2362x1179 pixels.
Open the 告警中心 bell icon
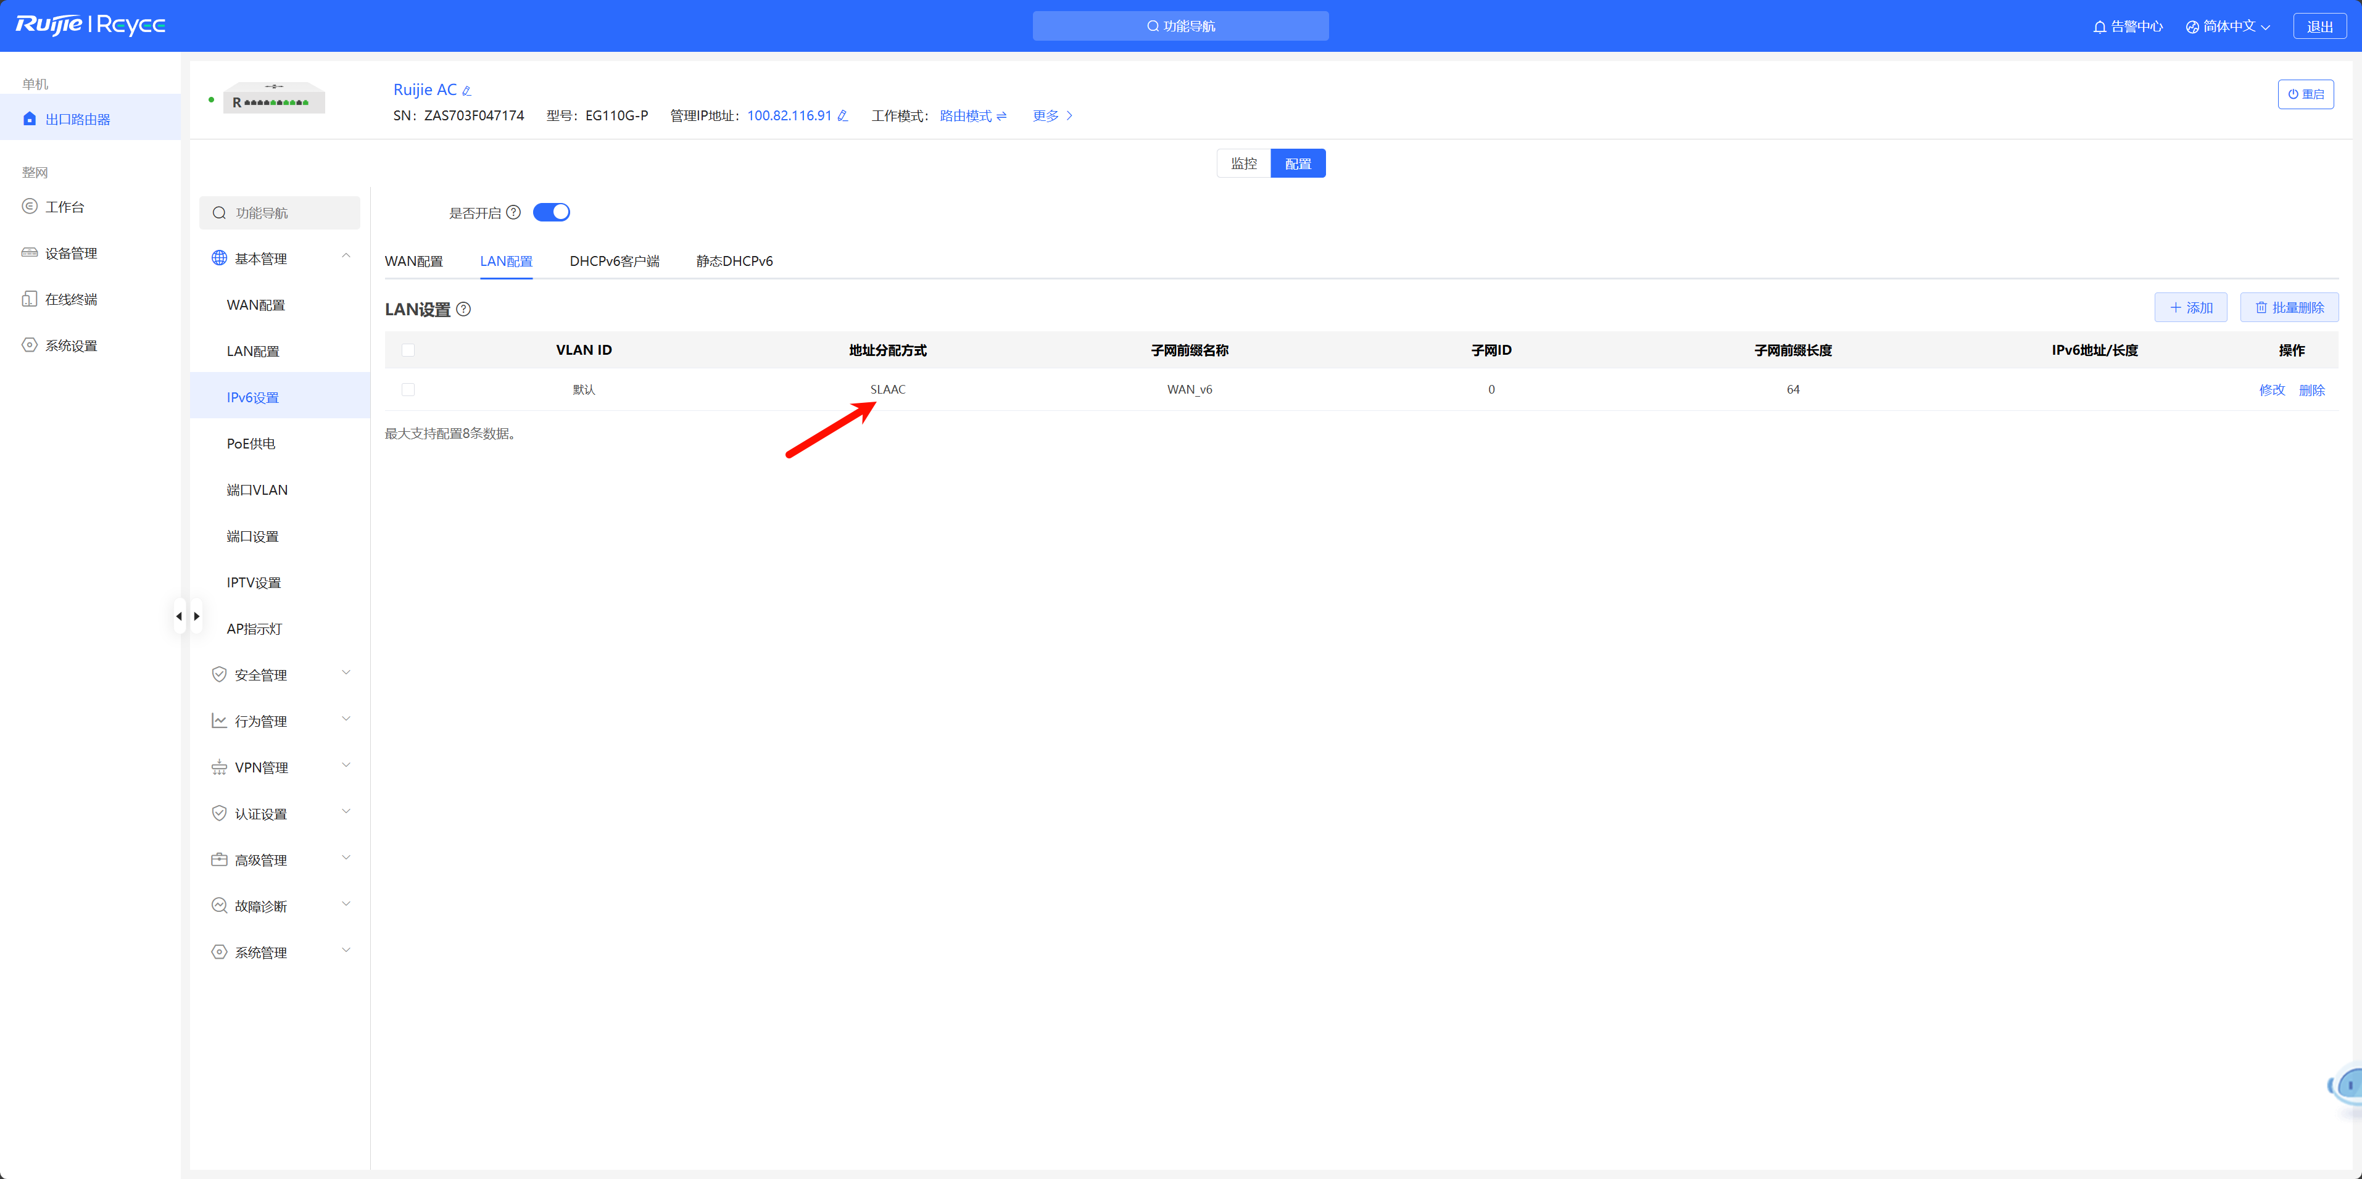[x=2099, y=27]
